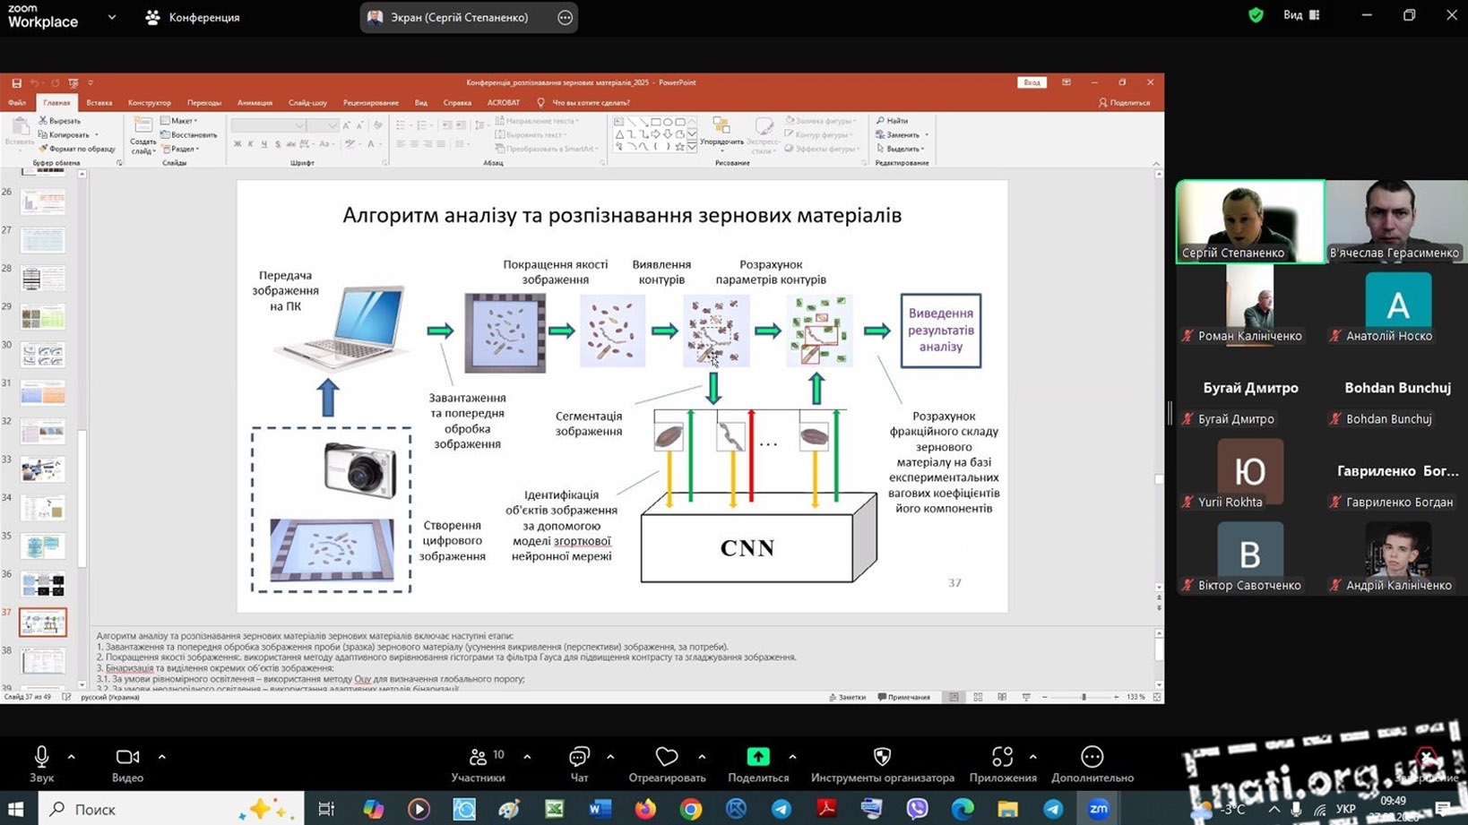The height and width of the screenshot is (825, 1468).
Task: Switch to the Вставка ribbon tab
Action: point(99,103)
